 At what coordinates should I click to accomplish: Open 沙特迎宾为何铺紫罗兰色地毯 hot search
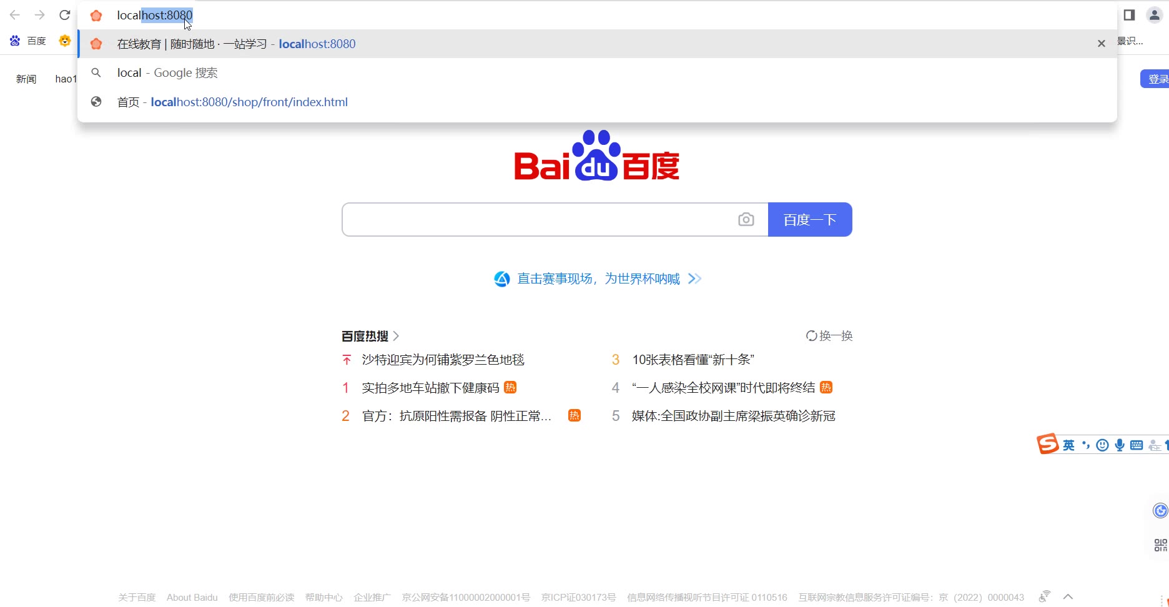pos(443,360)
